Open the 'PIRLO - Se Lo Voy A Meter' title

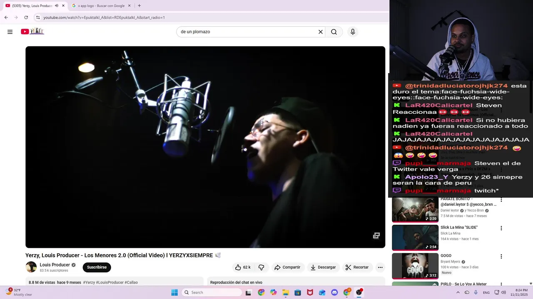click(x=463, y=284)
